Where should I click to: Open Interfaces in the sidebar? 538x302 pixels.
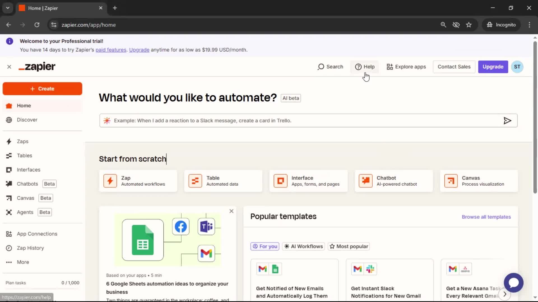point(42,170)
